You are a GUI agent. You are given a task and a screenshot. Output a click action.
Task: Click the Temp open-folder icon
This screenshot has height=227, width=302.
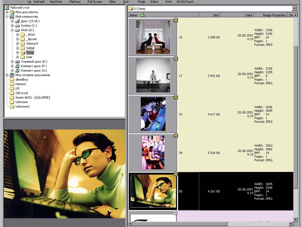23,53
